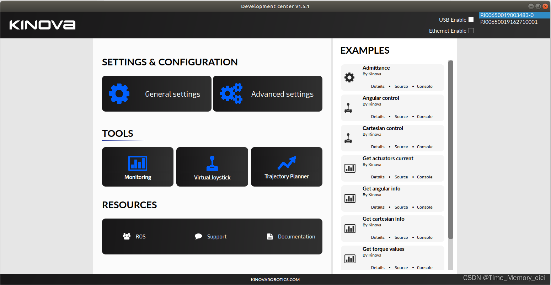
Task: Open Details for Angular control
Action: click(378, 117)
